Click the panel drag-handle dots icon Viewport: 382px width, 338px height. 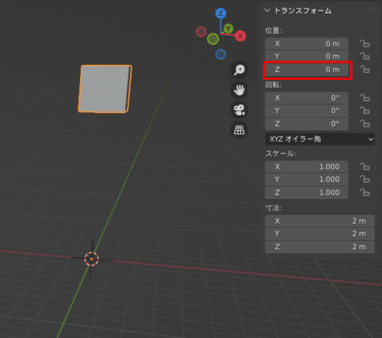(373, 10)
